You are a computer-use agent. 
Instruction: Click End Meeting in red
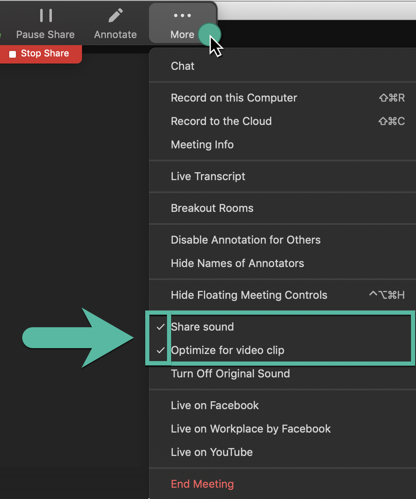[203, 484]
